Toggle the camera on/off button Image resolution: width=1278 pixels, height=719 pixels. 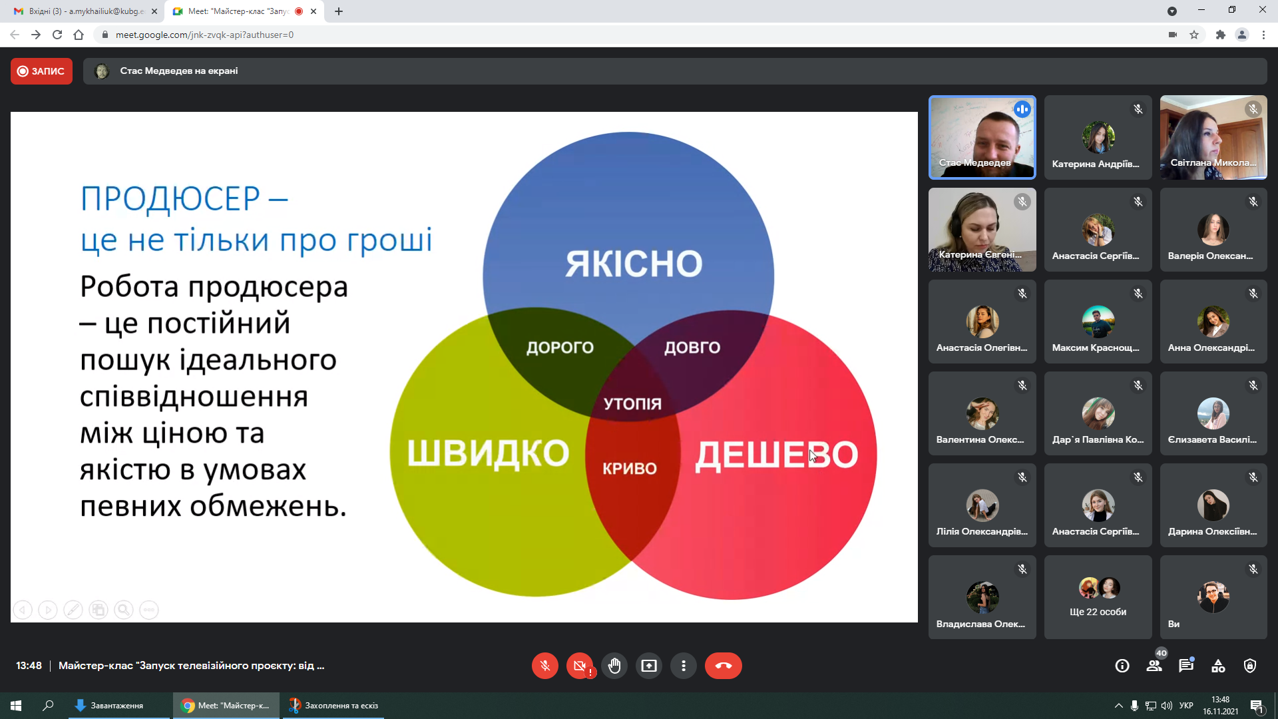tap(579, 666)
